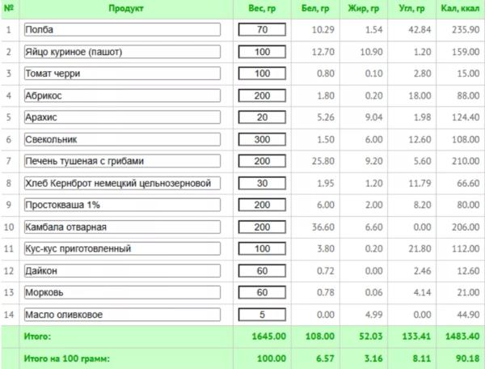The image size is (485, 369).
Task: Select the weight field showing 70
Action: (x=262, y=30)
